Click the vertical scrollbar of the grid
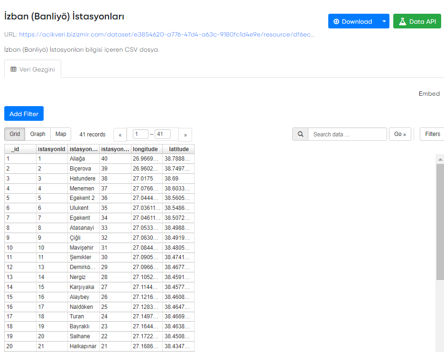Screen dimensions: 444x352 [440, 223]
